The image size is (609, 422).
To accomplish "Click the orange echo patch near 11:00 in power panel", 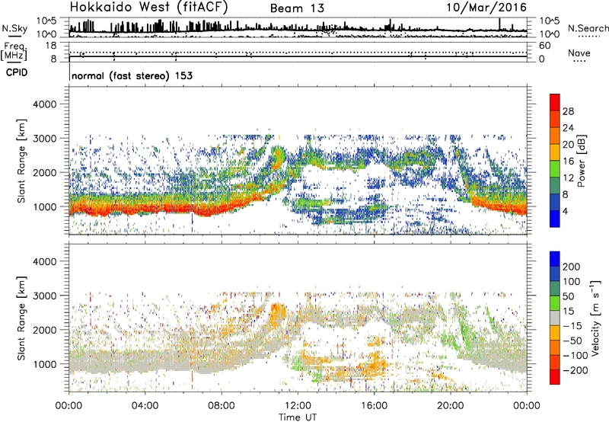I will [x=279, y=158].
